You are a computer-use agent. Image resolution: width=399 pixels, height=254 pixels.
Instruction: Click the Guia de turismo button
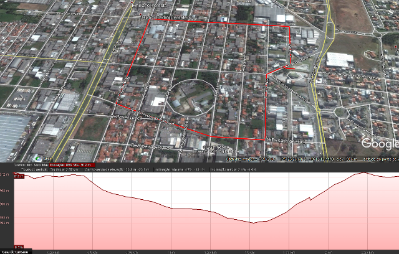[16, 252]
